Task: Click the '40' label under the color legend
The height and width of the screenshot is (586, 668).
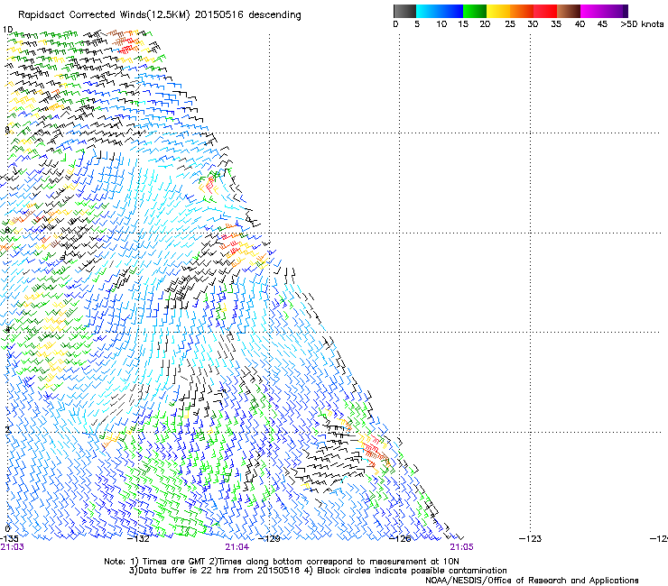Action: pyautogui.click(x=580, y=24)
